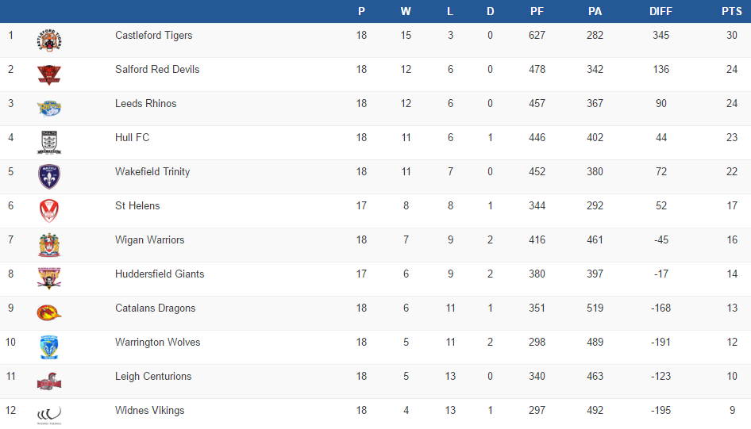The height and width of the screenshot is (429, 751).
Task: Click the Castleford Tigers team logo
Action: tap(49, 40)
